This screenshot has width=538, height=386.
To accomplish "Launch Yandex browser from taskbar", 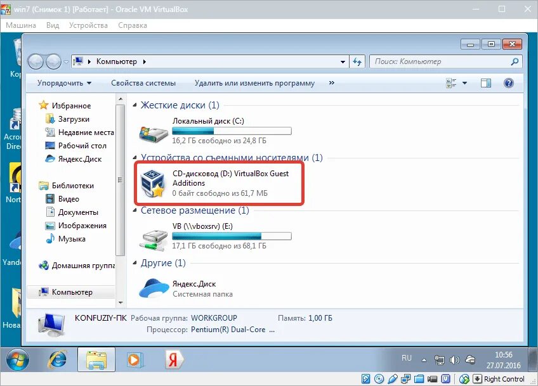I will (174, 359).
